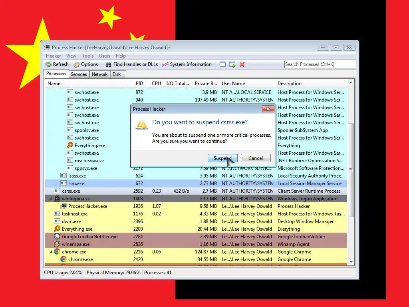This screenshot has height=307, width=409.
Task: Click the scrollbar down arrow
Action: [351, 262]
